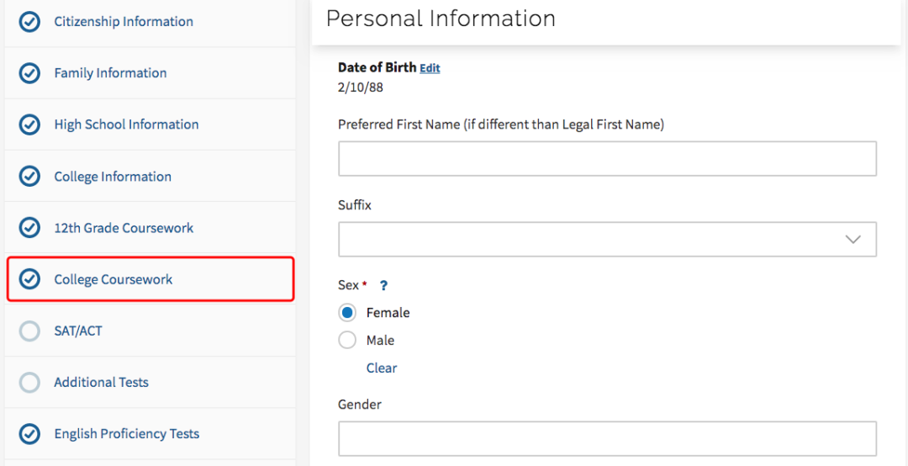Image resolution: width=908 pixels, height=466 pixels.
Task: Click the English Proficiency Tests checkmark icon
Action: pyautogui.click(x=29, y=434)
